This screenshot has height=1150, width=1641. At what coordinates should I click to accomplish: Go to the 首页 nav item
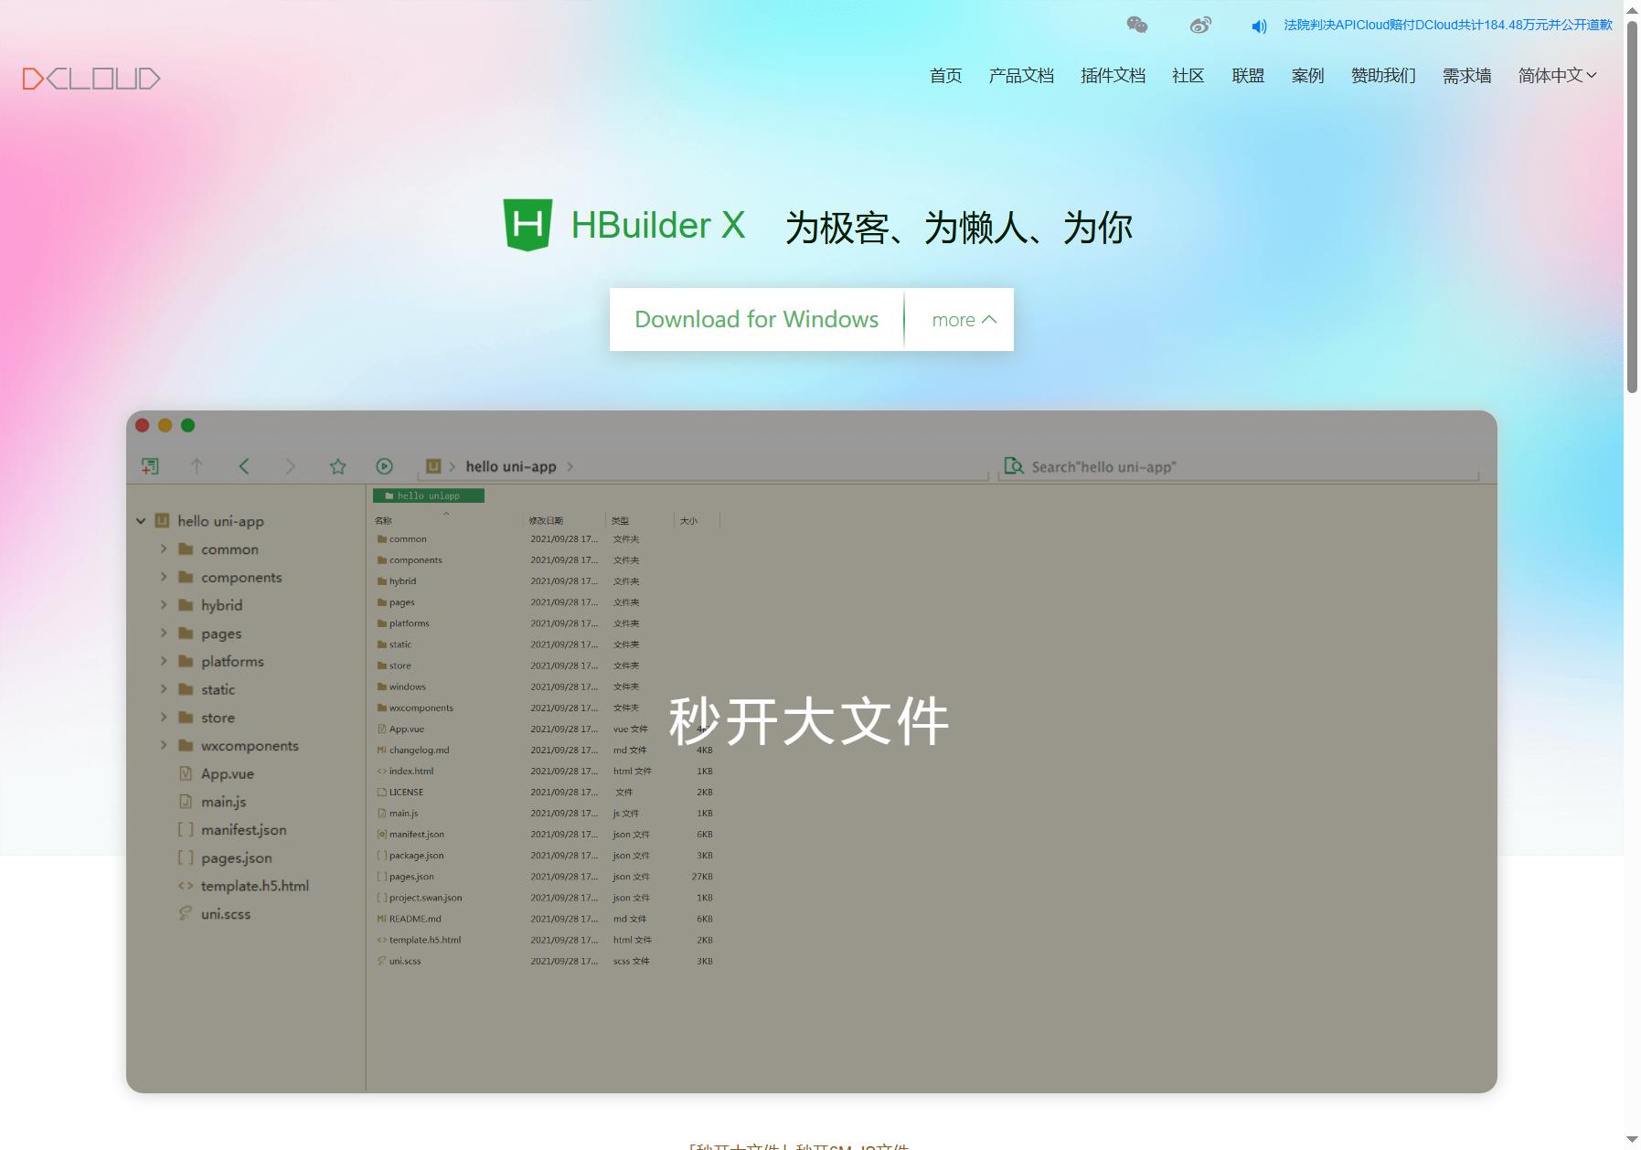[945, 76]
